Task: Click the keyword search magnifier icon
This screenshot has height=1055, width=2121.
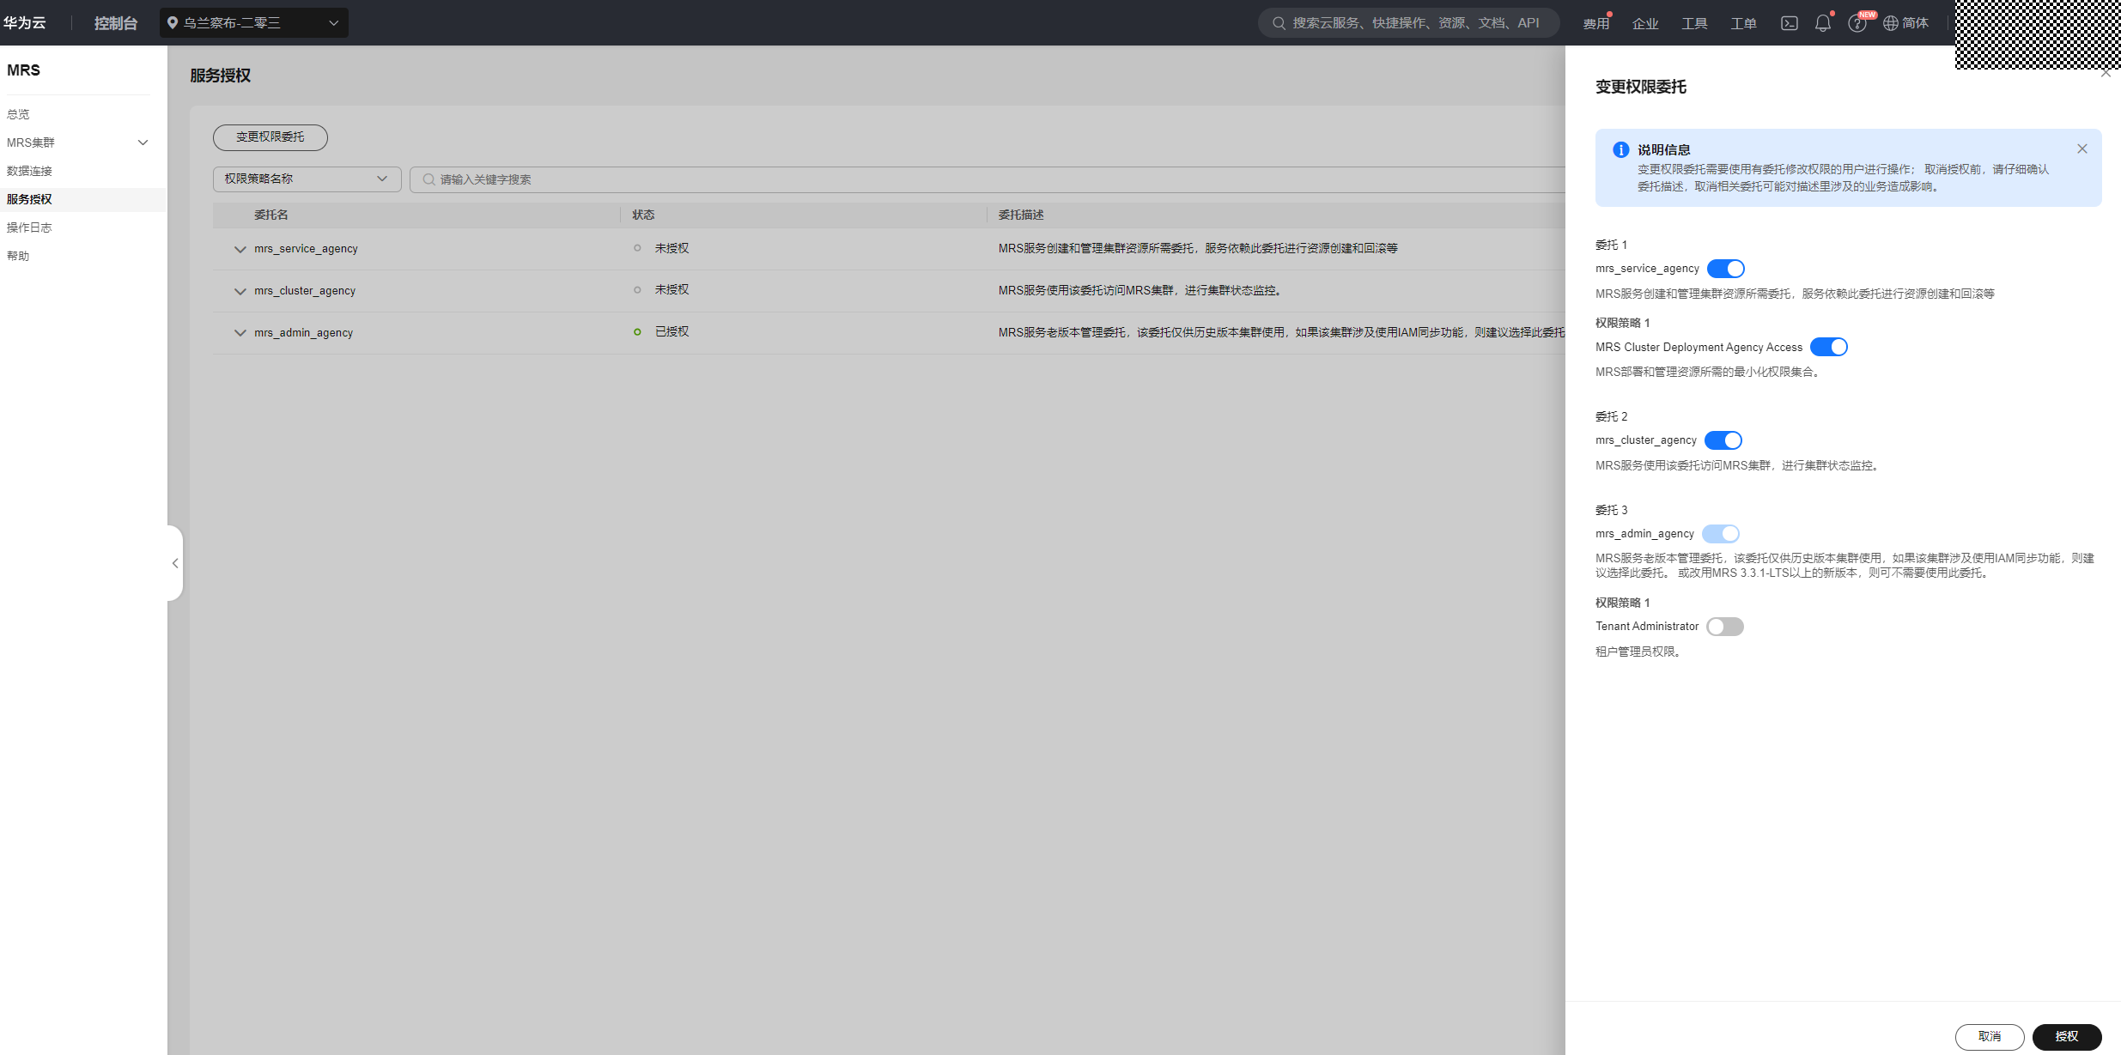Action: coord(428,179)
